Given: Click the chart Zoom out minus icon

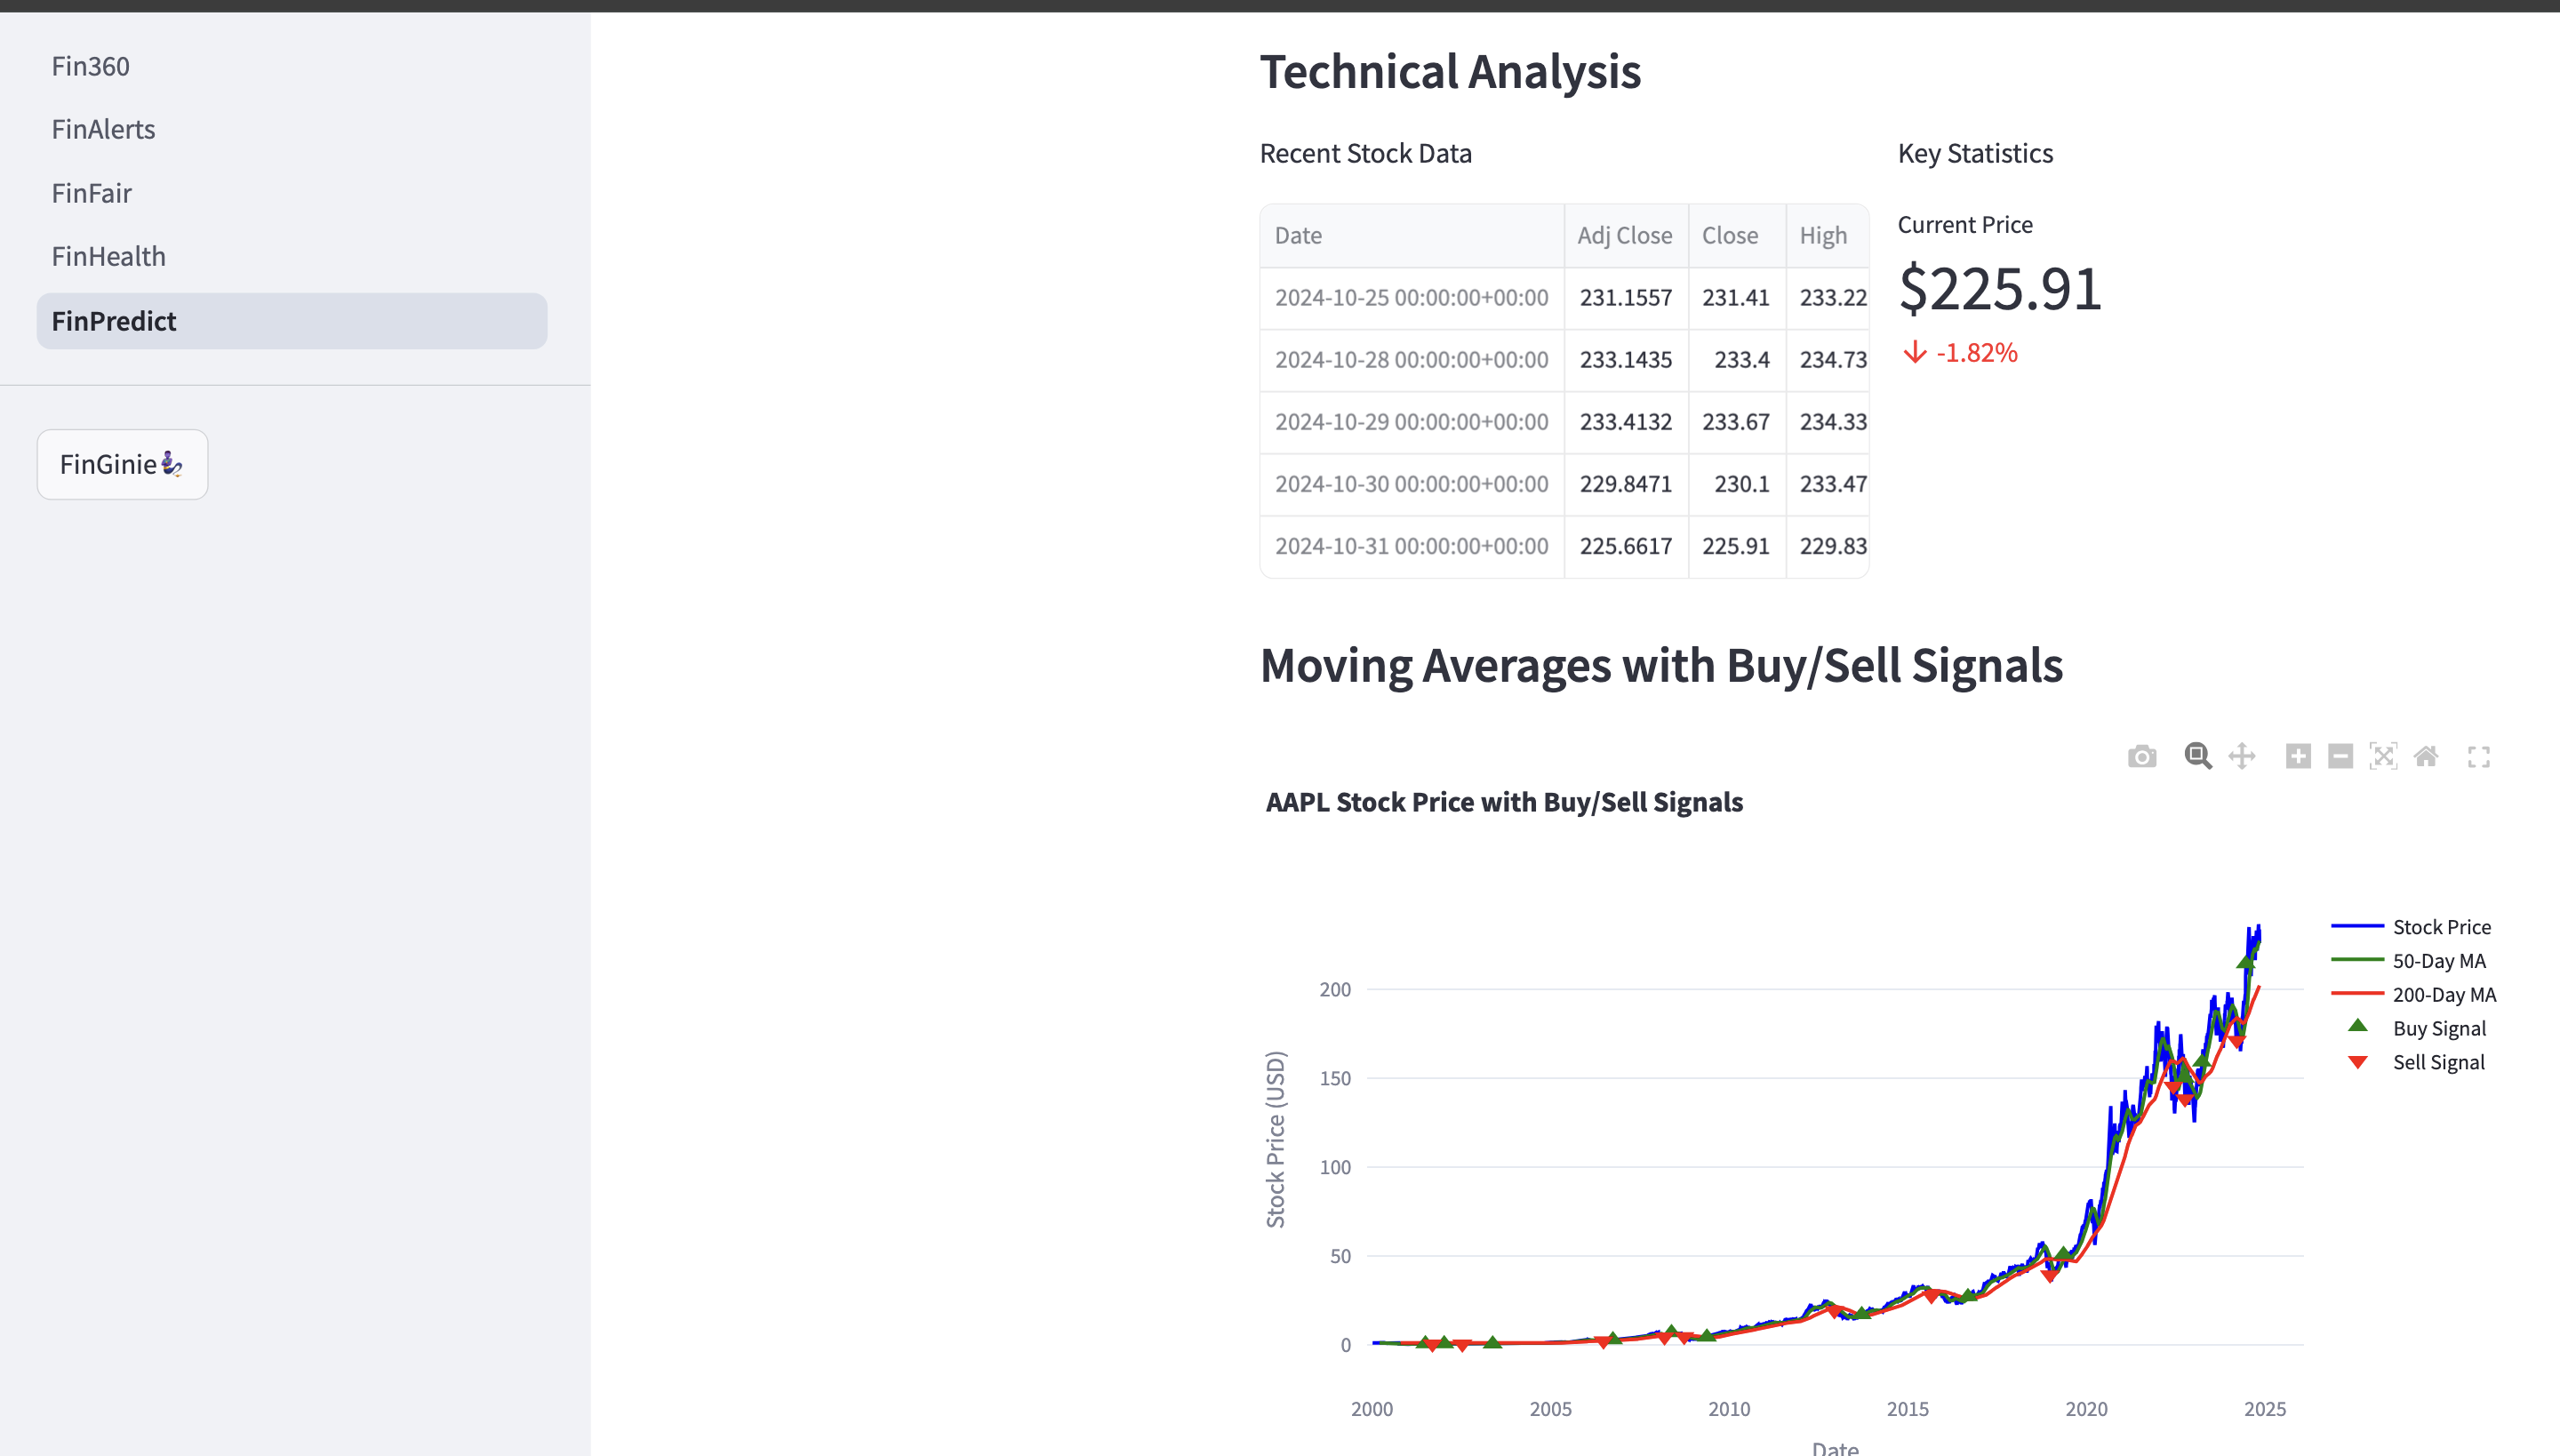Looking at the screenshot, I should (2340, 756).
